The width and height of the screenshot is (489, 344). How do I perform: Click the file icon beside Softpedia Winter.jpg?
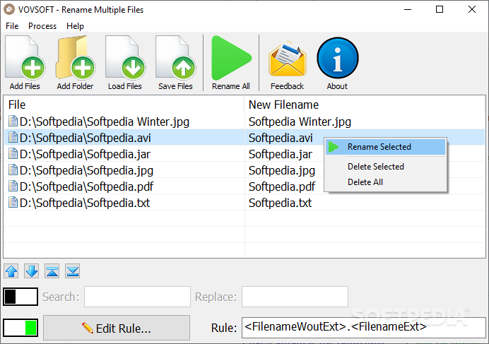coord(13,121)
